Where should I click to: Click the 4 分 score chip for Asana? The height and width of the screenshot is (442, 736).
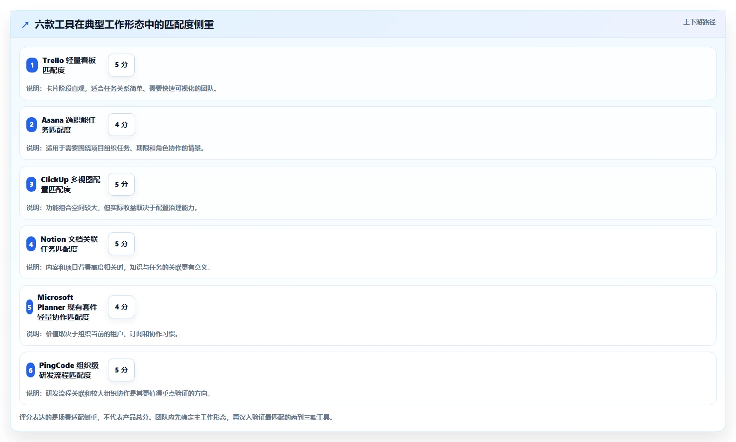tap(121, 125)
